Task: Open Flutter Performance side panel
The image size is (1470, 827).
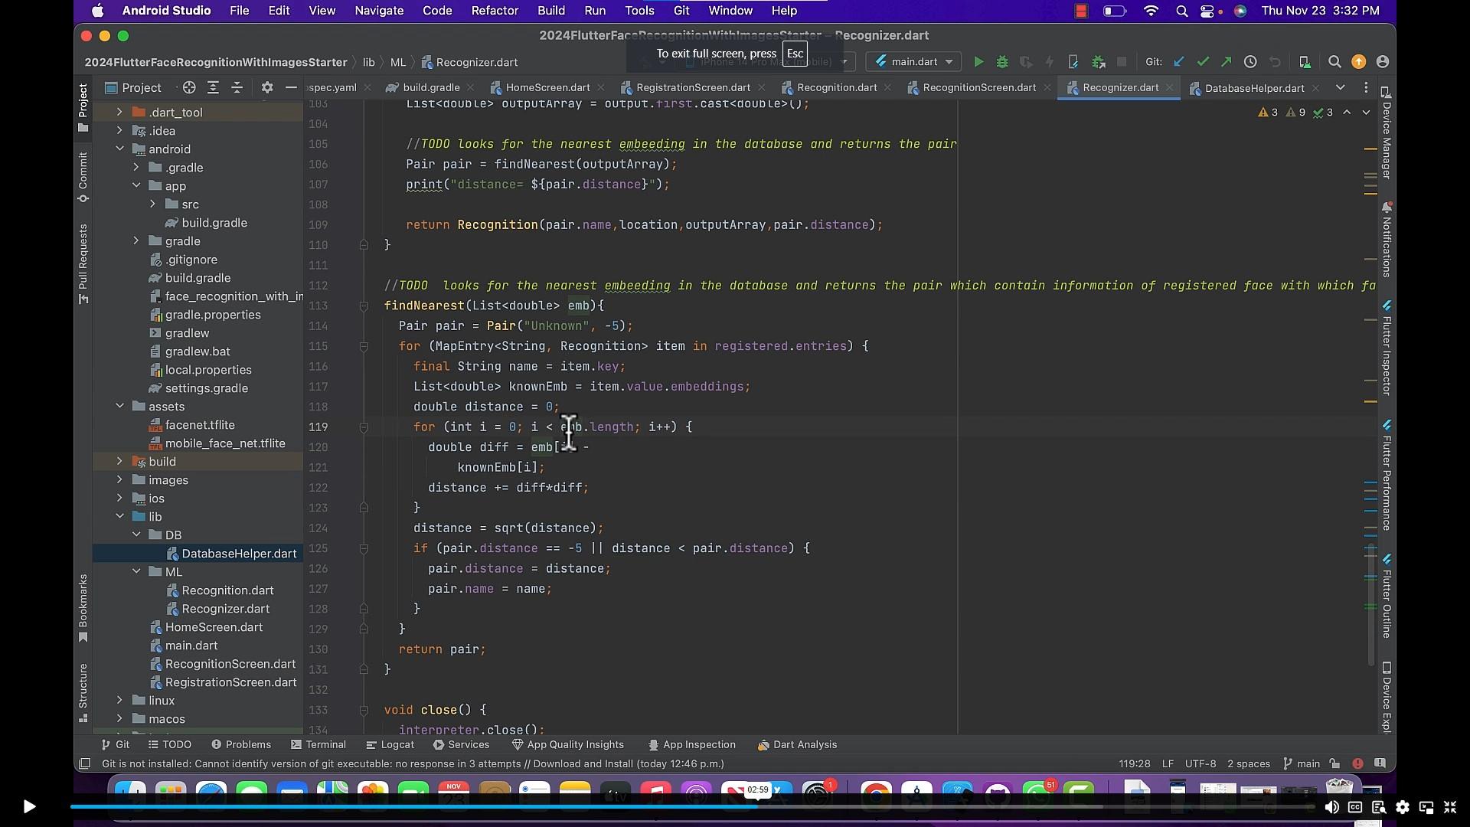Action: (x=1387, y=475)
